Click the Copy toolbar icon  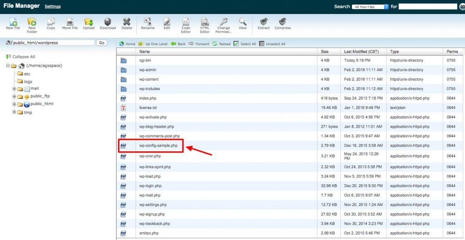tap(51, 24)
